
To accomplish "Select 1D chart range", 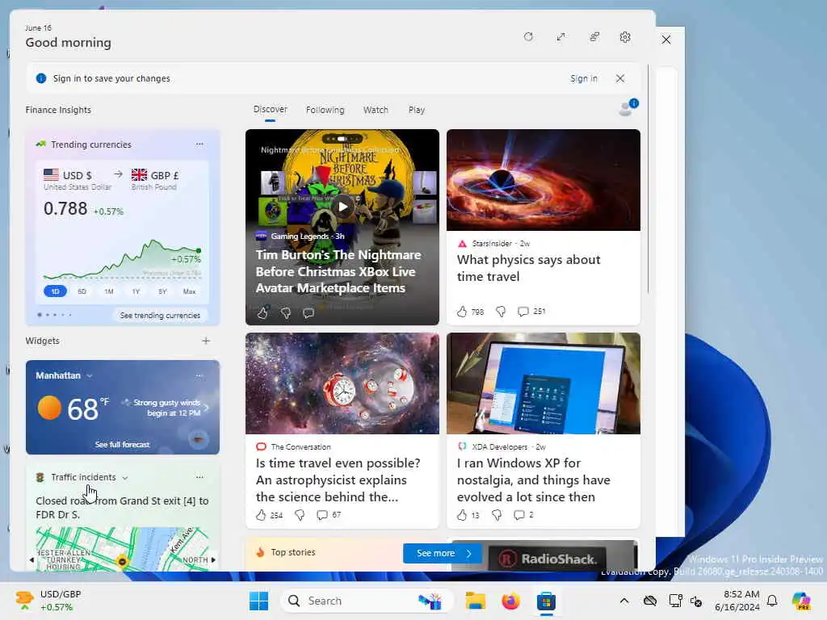I will pos(56,291).
